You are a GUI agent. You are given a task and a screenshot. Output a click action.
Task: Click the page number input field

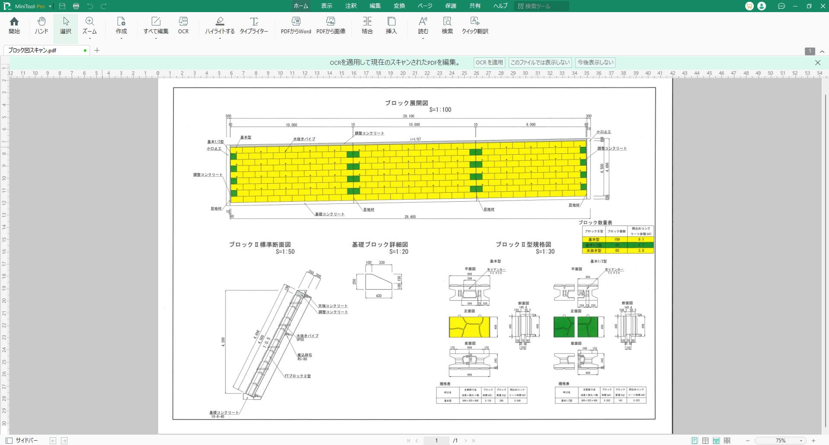pyautogui.click(x=437, y=441)
